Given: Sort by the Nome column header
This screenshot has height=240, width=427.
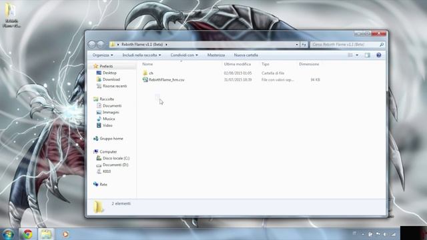Looking at the screenshot, I should (147, 64).
